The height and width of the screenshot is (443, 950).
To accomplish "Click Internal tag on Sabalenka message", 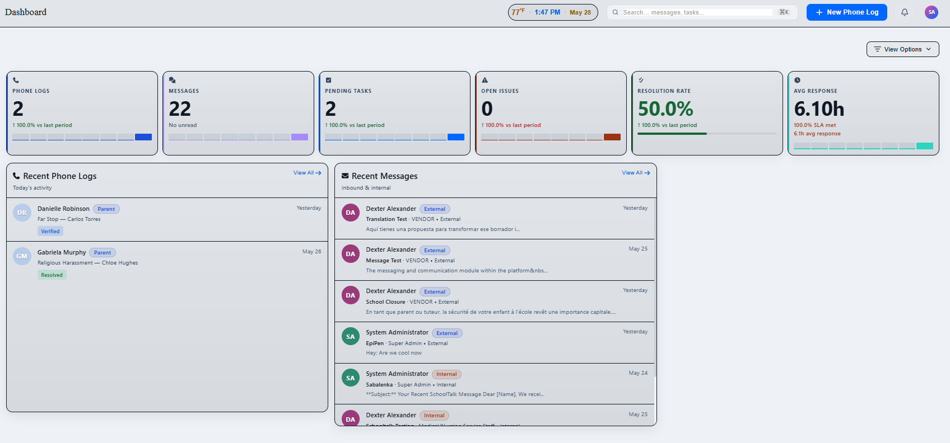I will [447, 374].
